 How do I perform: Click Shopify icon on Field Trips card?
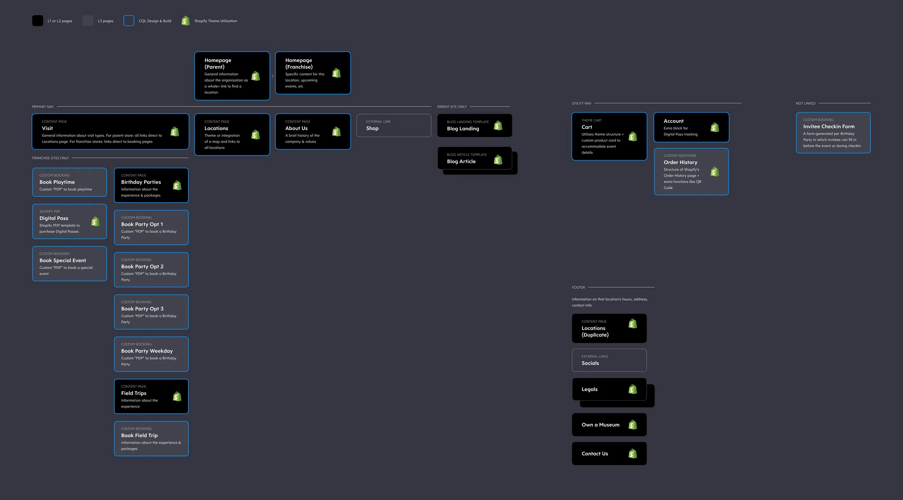click(177, 396)
